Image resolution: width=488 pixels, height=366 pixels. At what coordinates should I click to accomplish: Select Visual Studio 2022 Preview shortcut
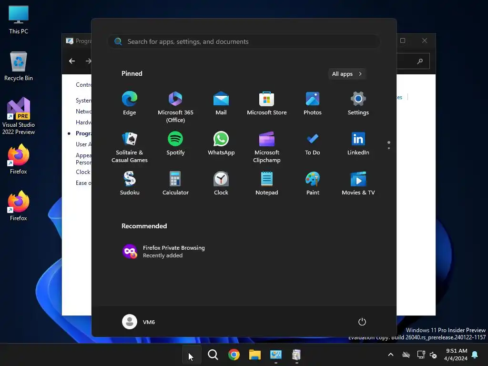19,116
